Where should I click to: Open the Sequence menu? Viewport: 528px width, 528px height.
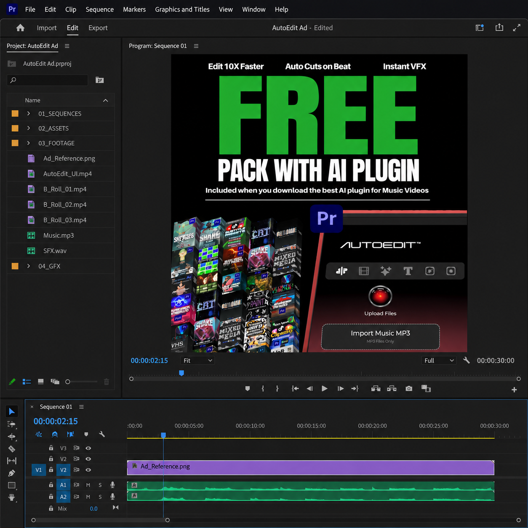(100, 9)
